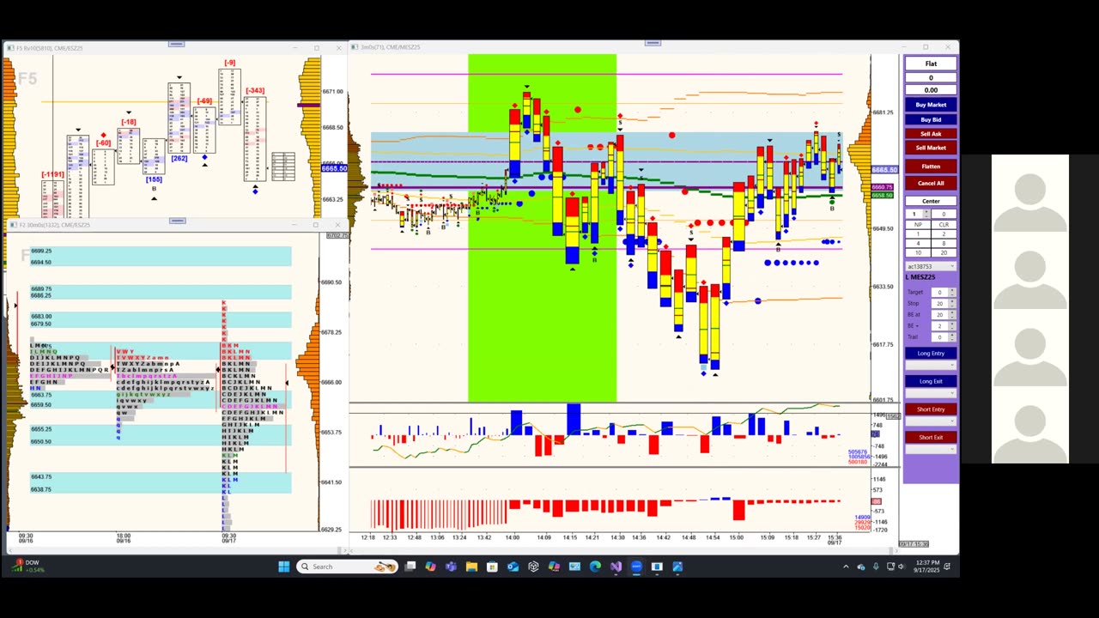The height and width of the screenshot is (618, 1099).
Task: Click the 0.00 profit/loss field
Action: [x=931, y=90]
